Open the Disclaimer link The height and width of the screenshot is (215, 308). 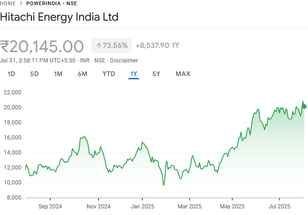123,61
